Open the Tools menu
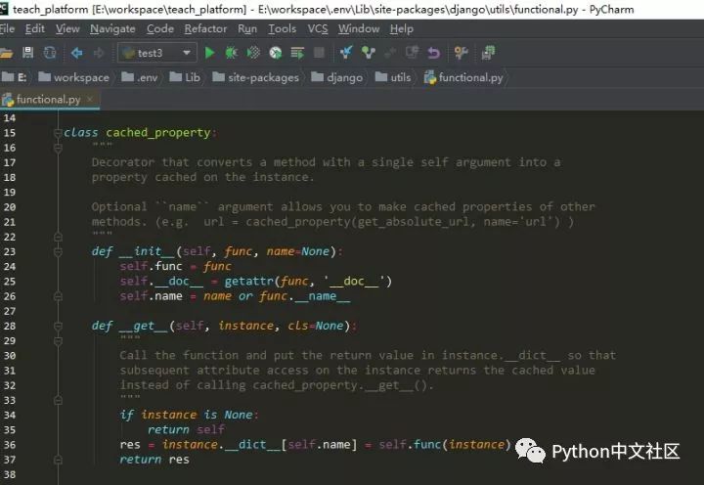 [282, 28]
